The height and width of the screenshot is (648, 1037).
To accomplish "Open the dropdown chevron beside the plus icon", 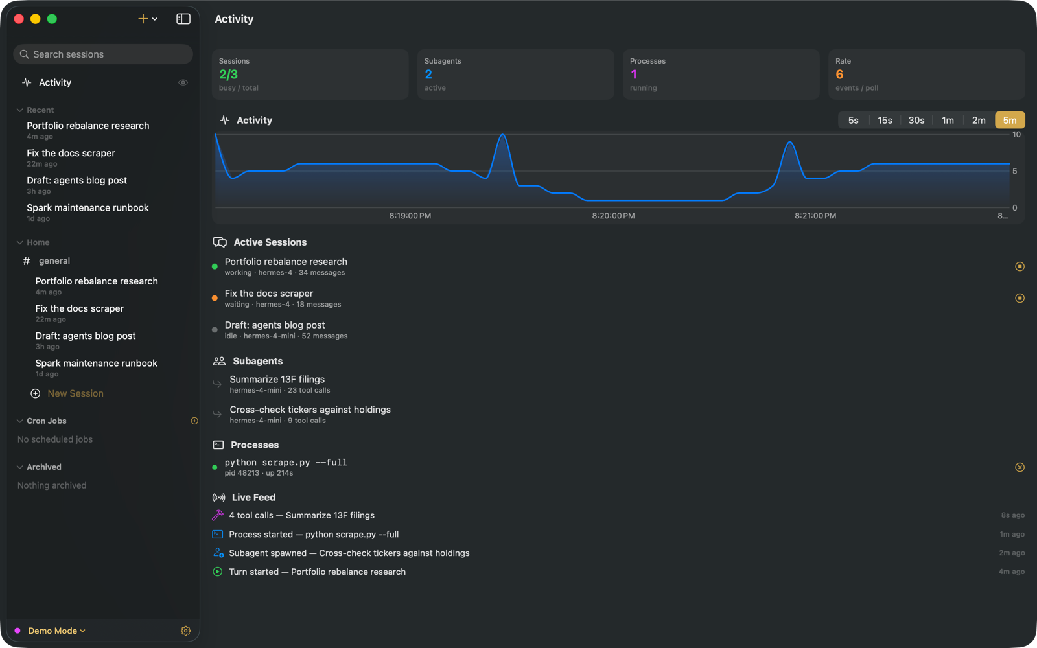I will click(x=155, y=19).
